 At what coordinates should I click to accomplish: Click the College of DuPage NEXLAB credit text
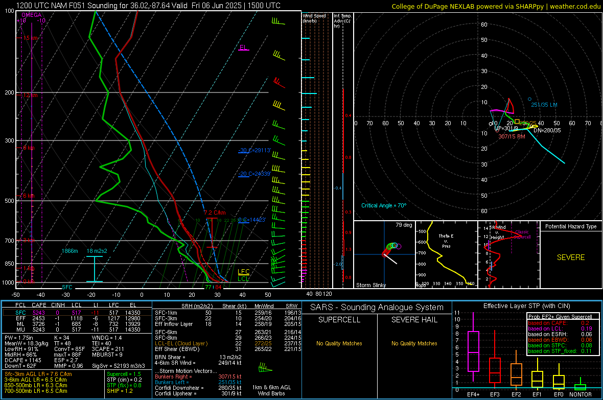(x=496, y=6)
